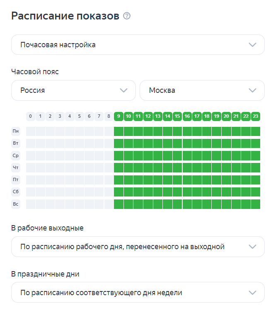Viewport: 278px width, 313px height.
Task: Open the help icon beside Расписание показов
Action: pos(127,16)
